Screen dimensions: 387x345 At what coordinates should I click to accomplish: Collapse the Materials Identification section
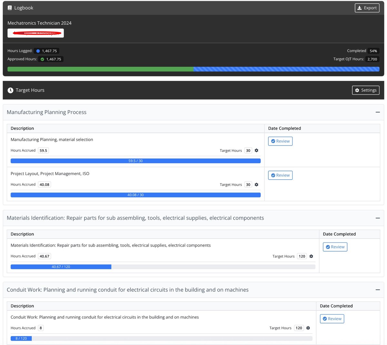pyautogui.click(x=378, y=218)
